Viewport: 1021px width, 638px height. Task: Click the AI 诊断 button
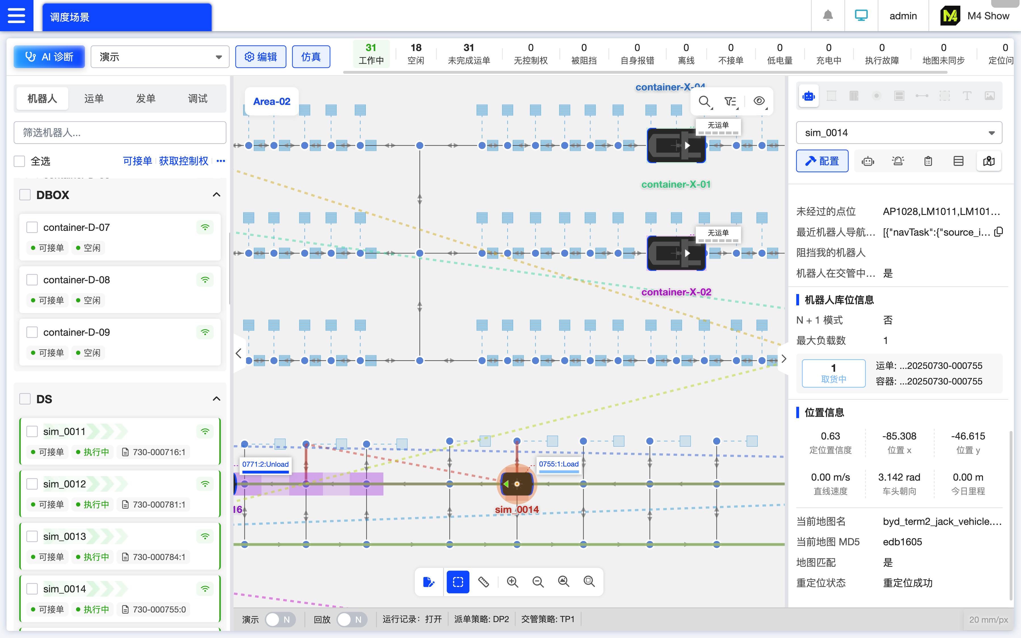49,57
